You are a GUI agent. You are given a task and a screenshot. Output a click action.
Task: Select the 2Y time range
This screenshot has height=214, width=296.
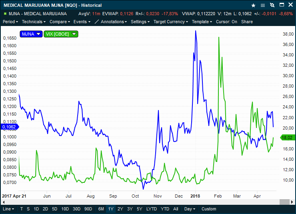click(x=120, y=209)
